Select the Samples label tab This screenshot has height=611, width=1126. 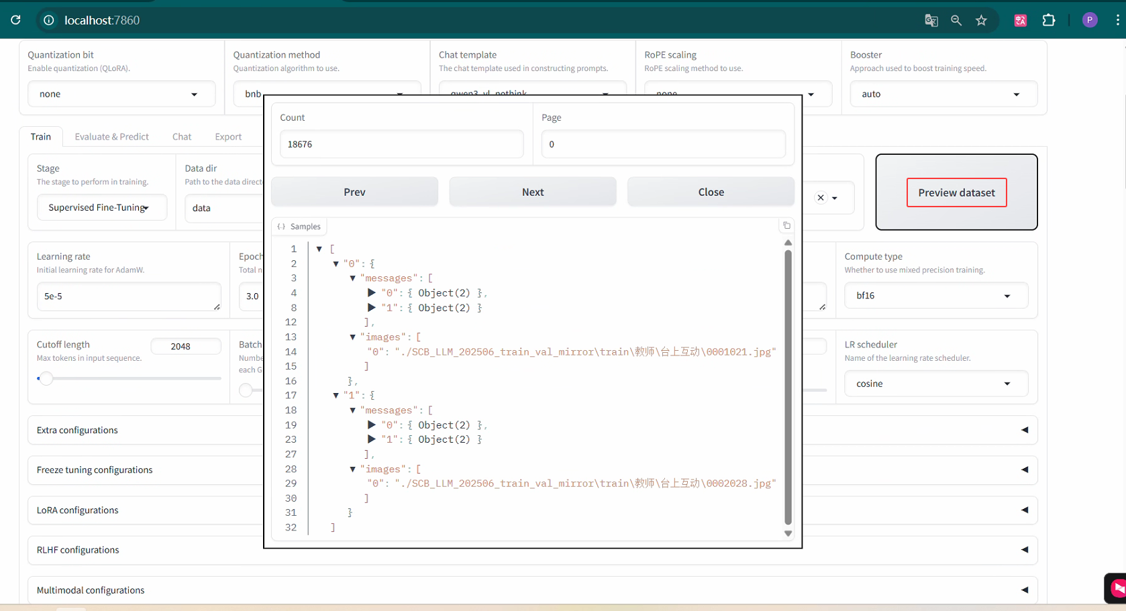click(299, 226)
